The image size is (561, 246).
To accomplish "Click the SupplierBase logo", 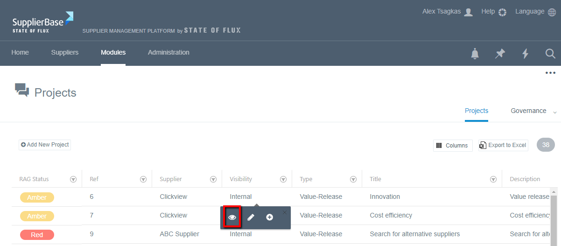I will click(42, 22).
